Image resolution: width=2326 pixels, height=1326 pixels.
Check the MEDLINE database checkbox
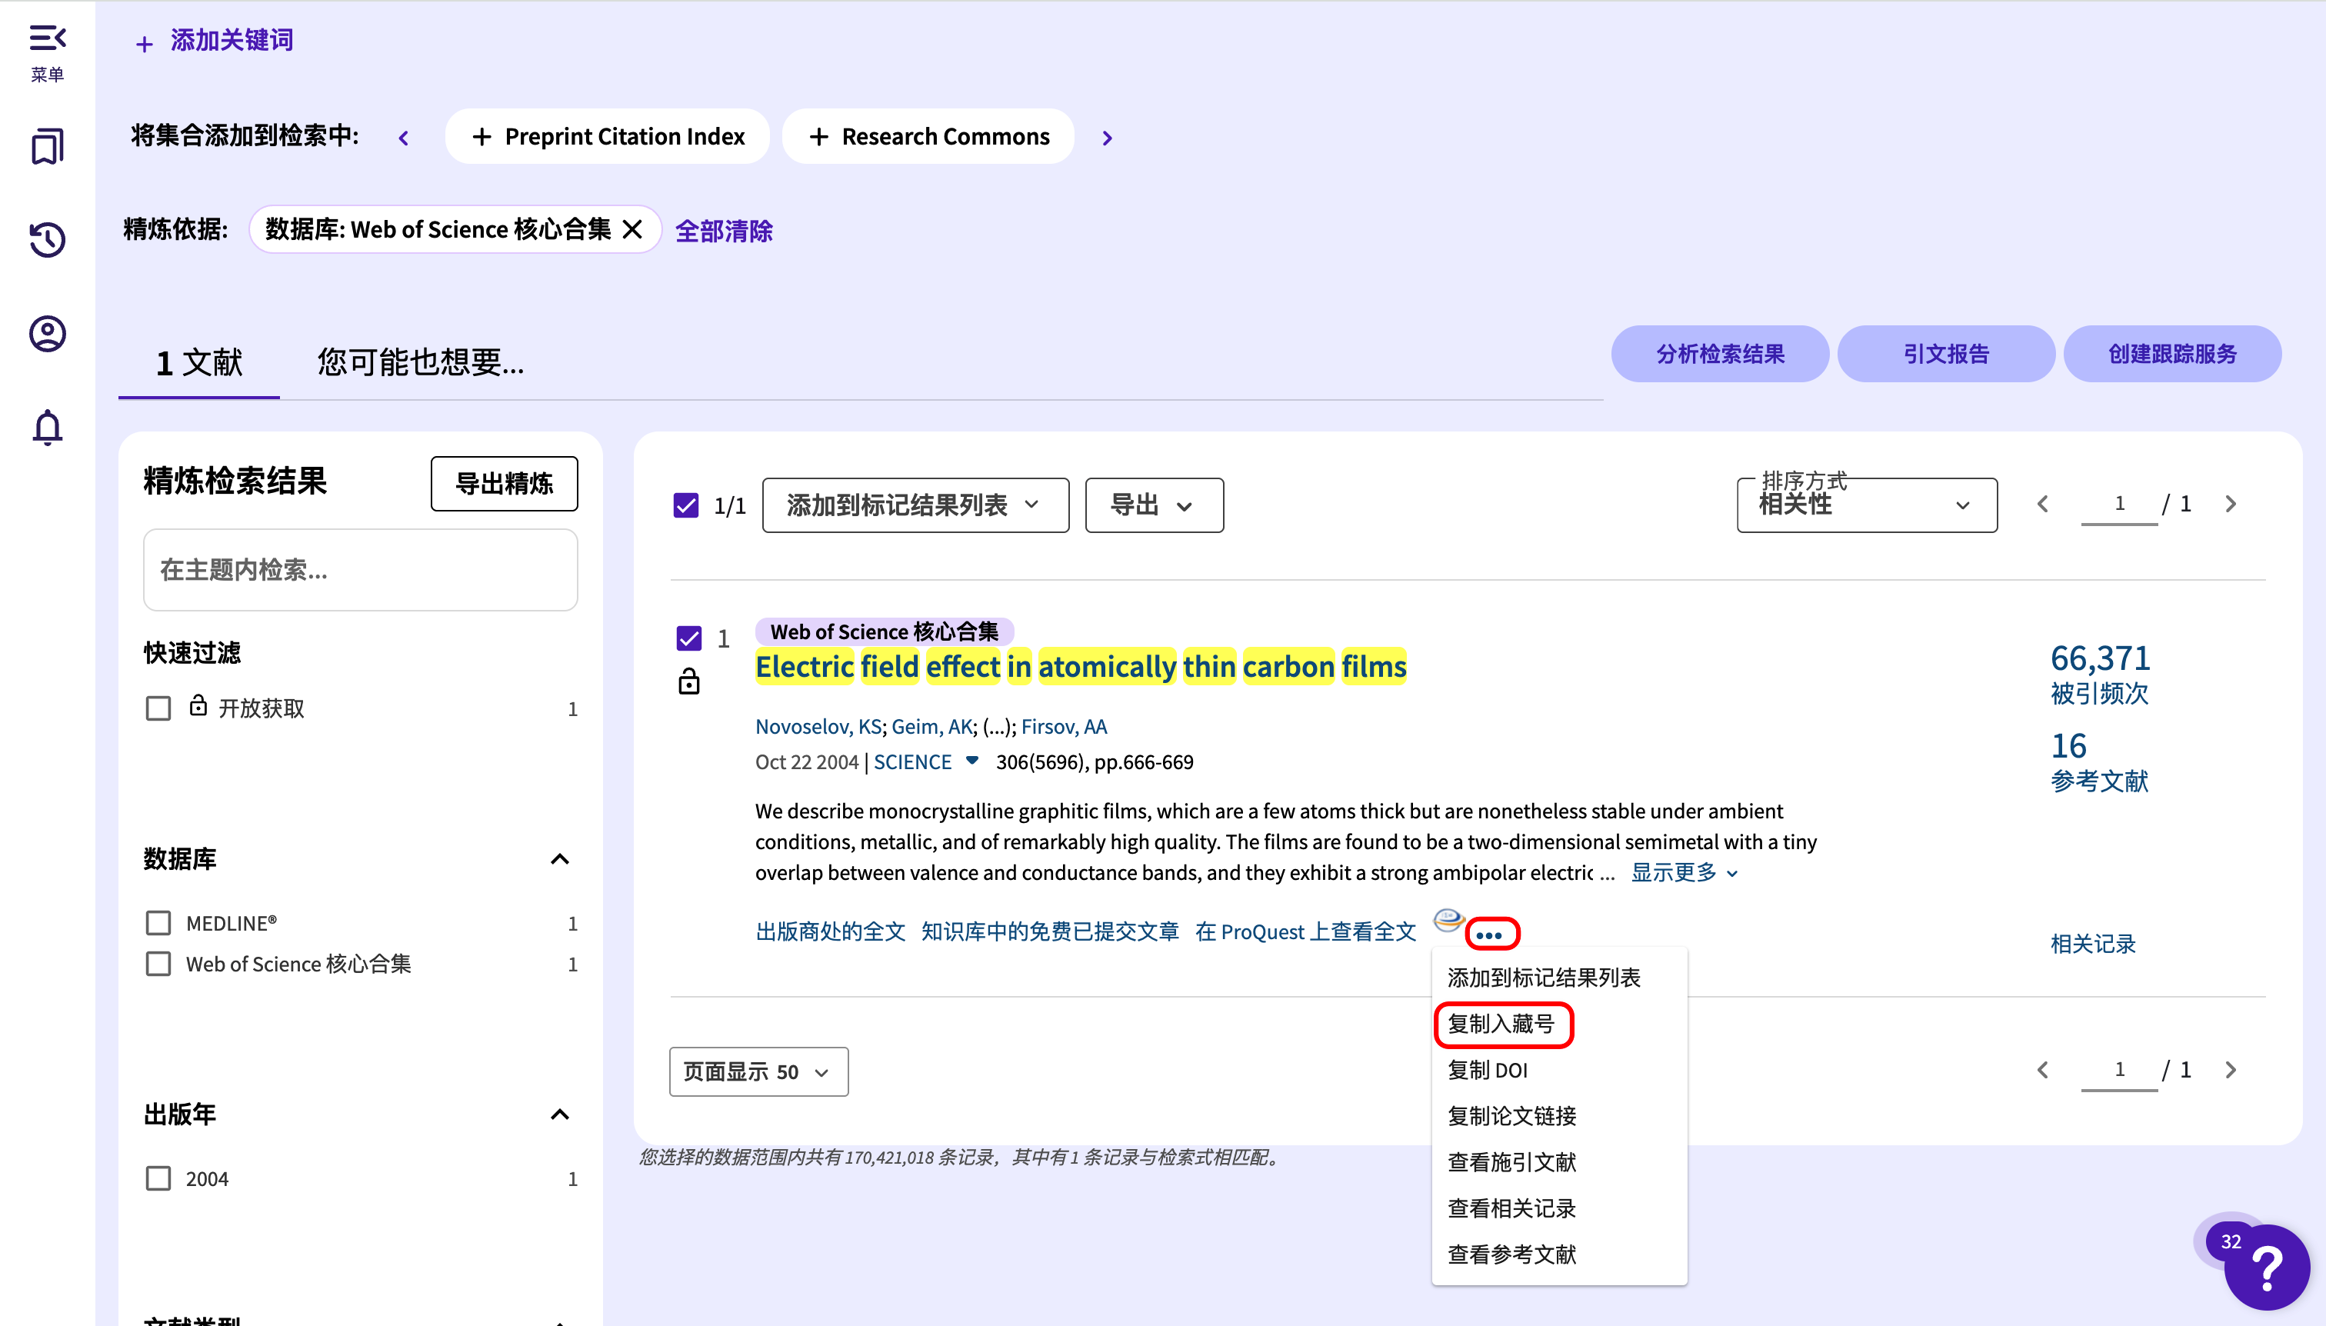click(x=158, y=924)
